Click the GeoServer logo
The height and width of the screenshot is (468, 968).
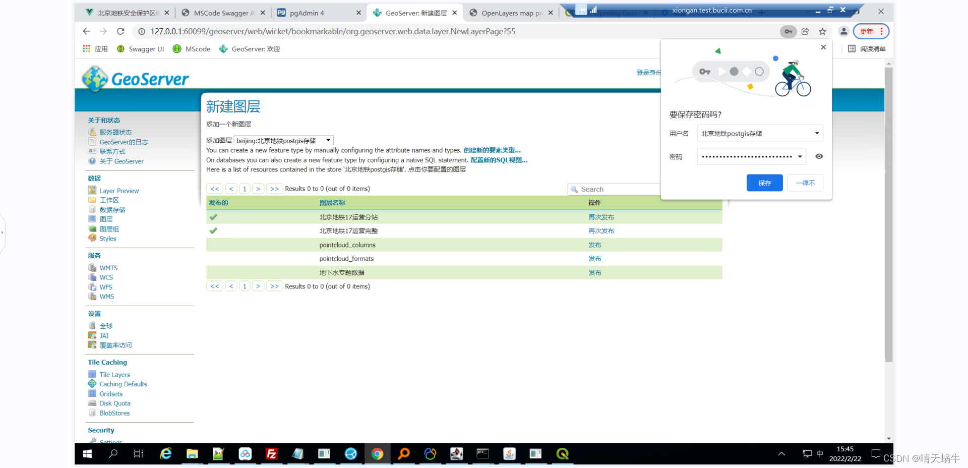[x=135, y=78]
